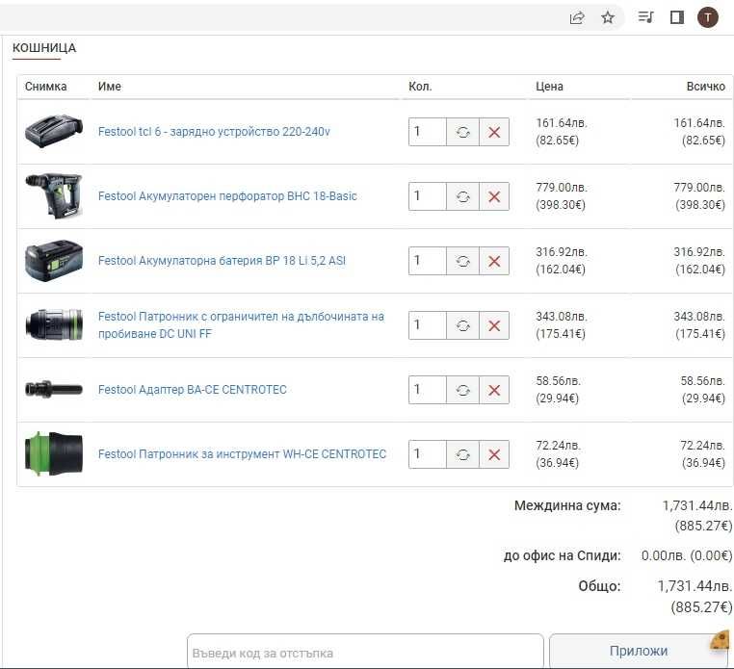Click the DC UNI FF chuck thumbnail

click(54, 324)
